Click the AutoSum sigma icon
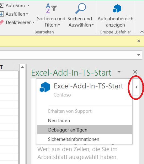The width and height of the screenshot is (144, 164). 2,5
